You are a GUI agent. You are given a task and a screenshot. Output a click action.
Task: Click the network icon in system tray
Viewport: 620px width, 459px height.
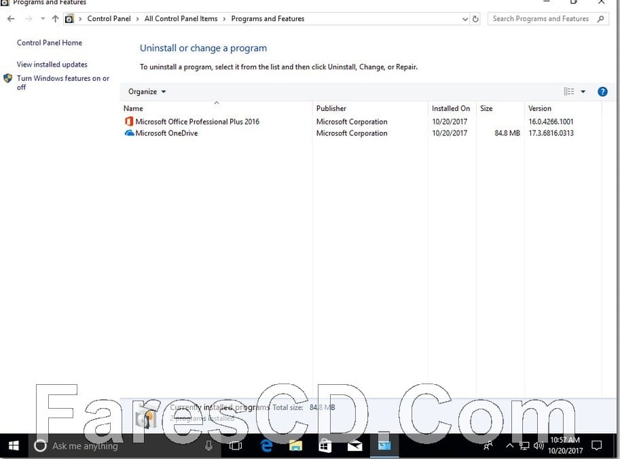click(524, 446)
